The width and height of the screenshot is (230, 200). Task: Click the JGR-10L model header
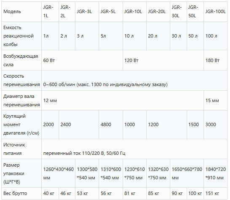134,12
